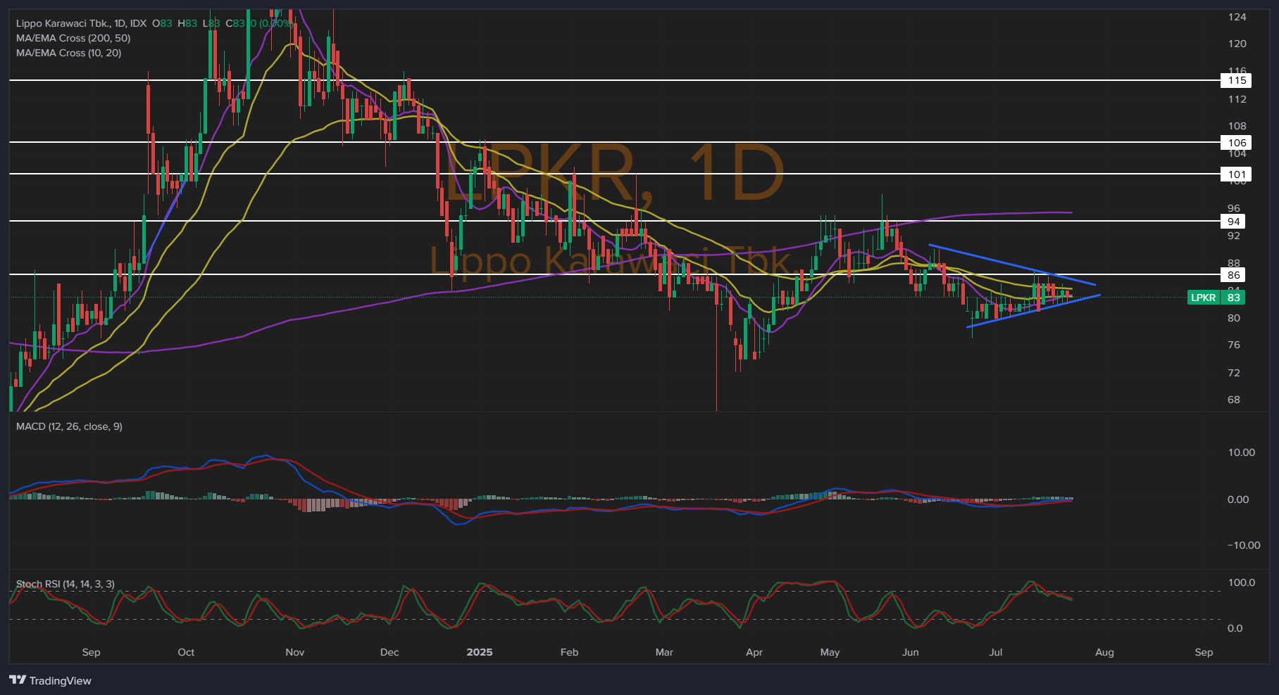Screen dimensions: 1279x695
Task: Click the MACD (12, 26, close, 9) label
Action: (69, 426)
